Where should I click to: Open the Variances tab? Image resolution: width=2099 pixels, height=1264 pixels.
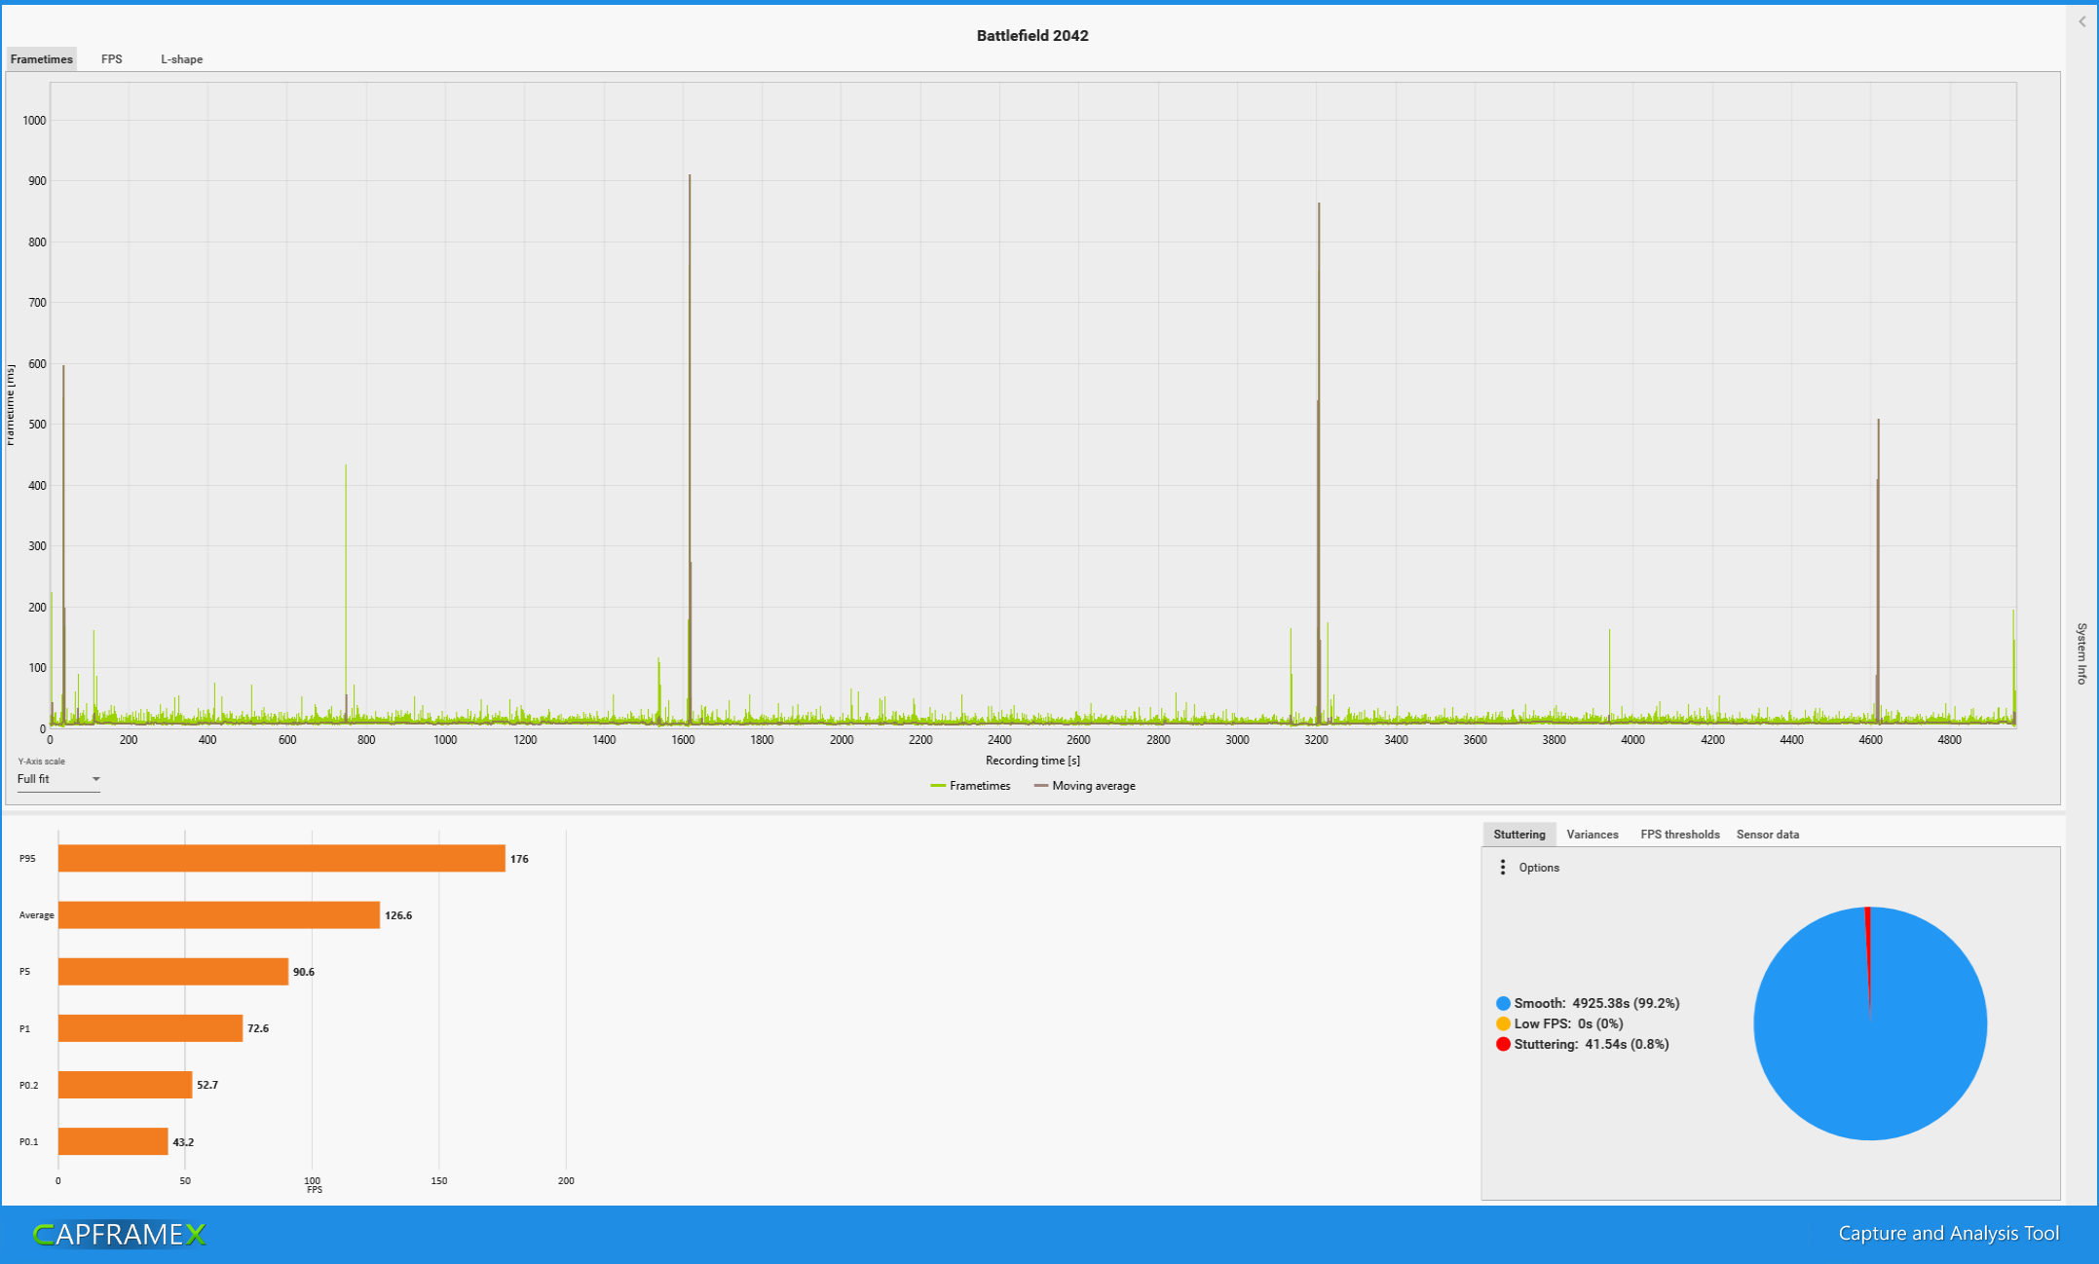1592,835
